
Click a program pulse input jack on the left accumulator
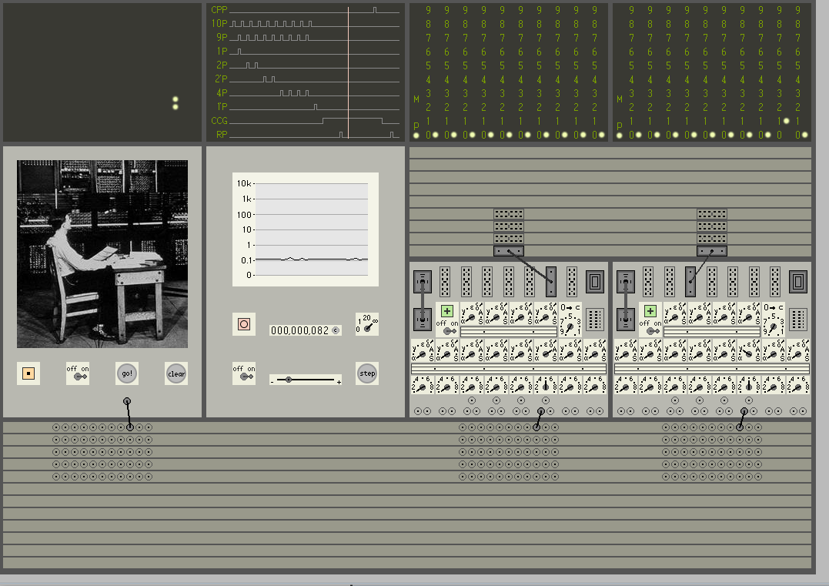click(x=417, y=410)
